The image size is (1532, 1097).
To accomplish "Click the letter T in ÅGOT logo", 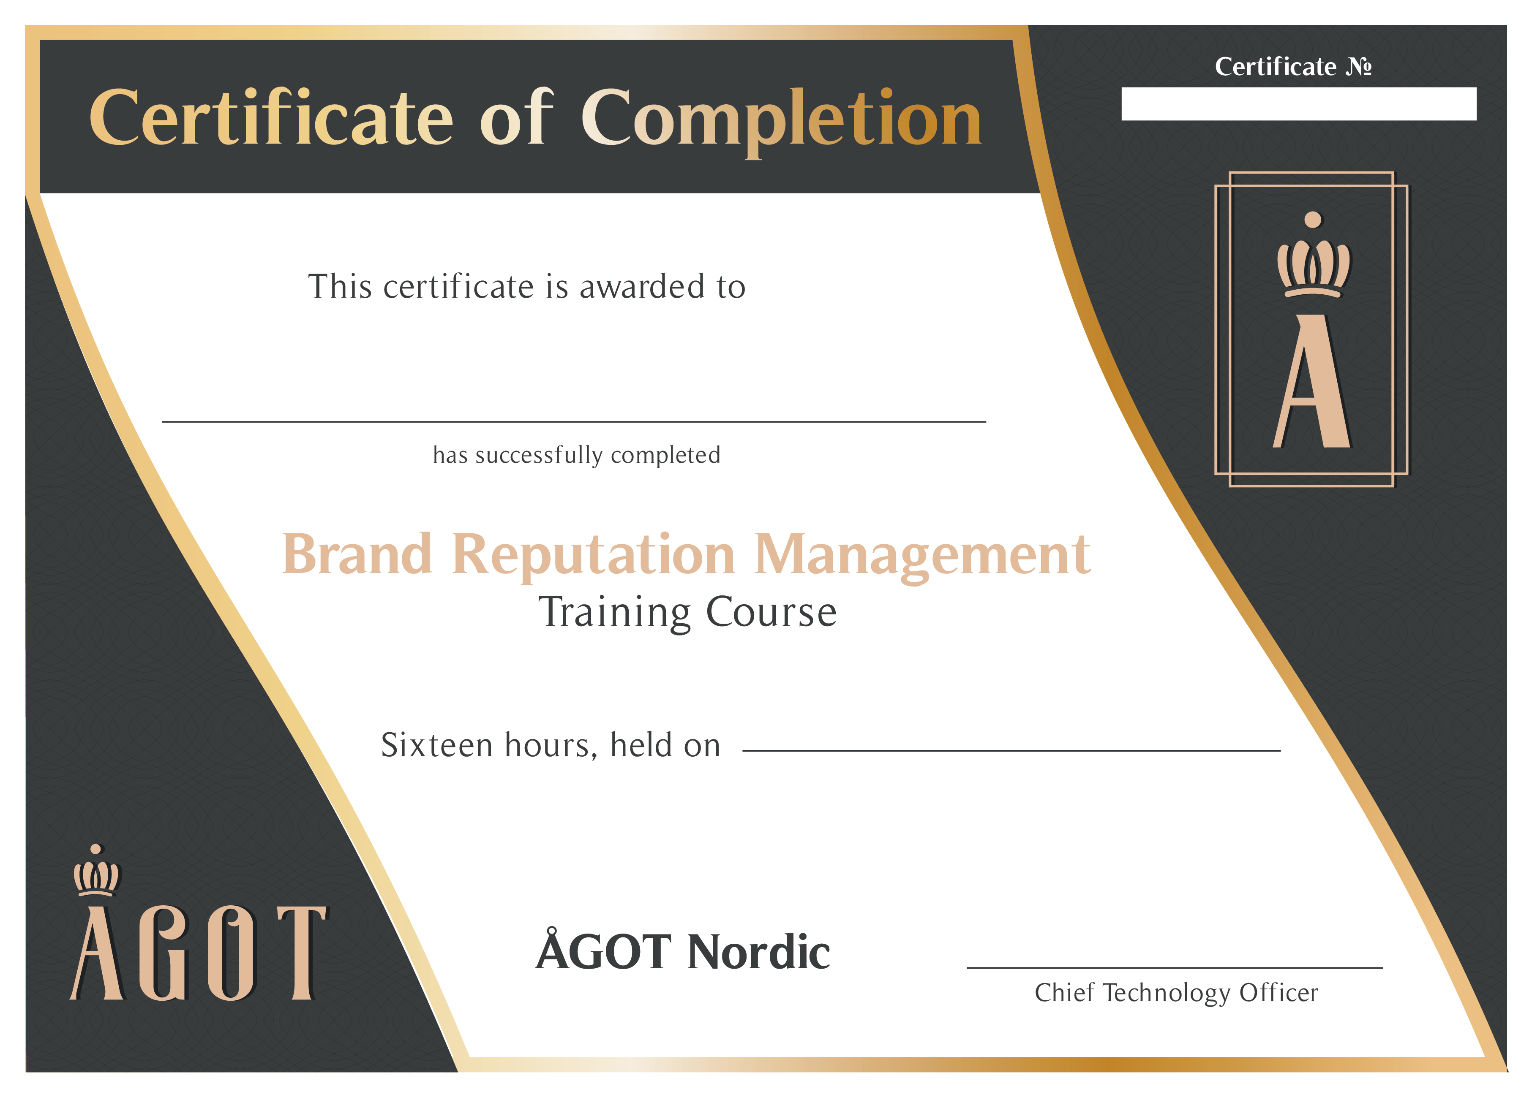I will tap(303, 953).
